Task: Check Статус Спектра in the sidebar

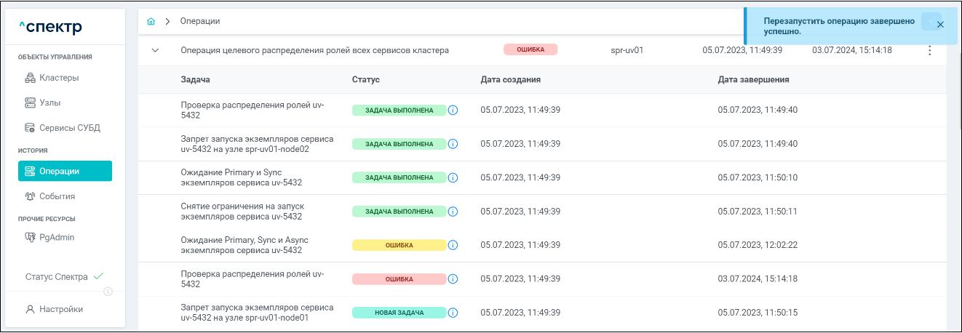Action: coord(64,277)
